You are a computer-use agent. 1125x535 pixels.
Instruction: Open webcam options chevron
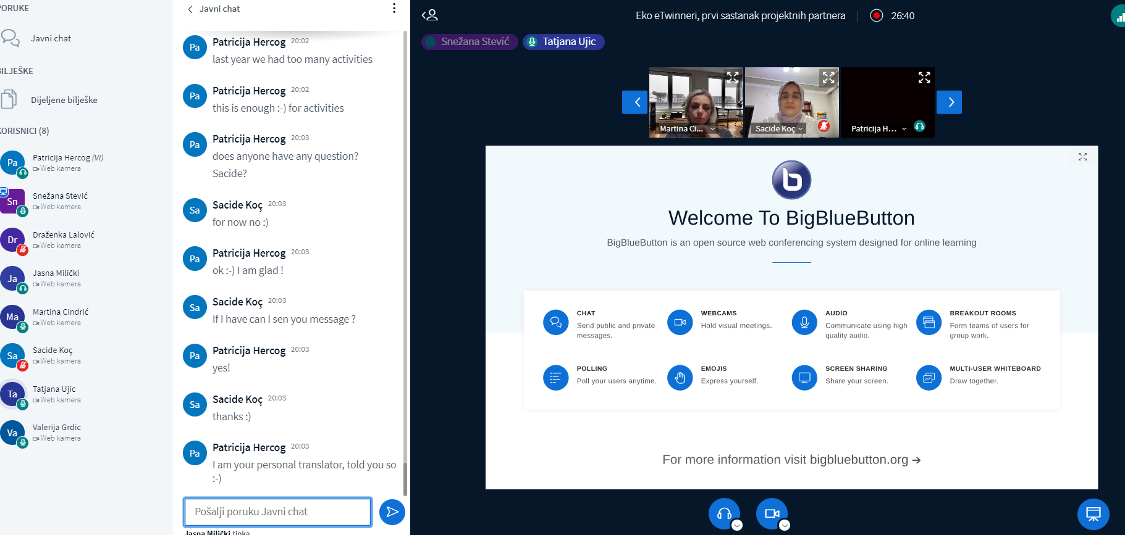point(785,525)
